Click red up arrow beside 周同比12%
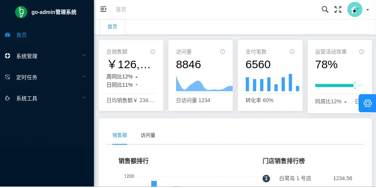 (137, 77)
